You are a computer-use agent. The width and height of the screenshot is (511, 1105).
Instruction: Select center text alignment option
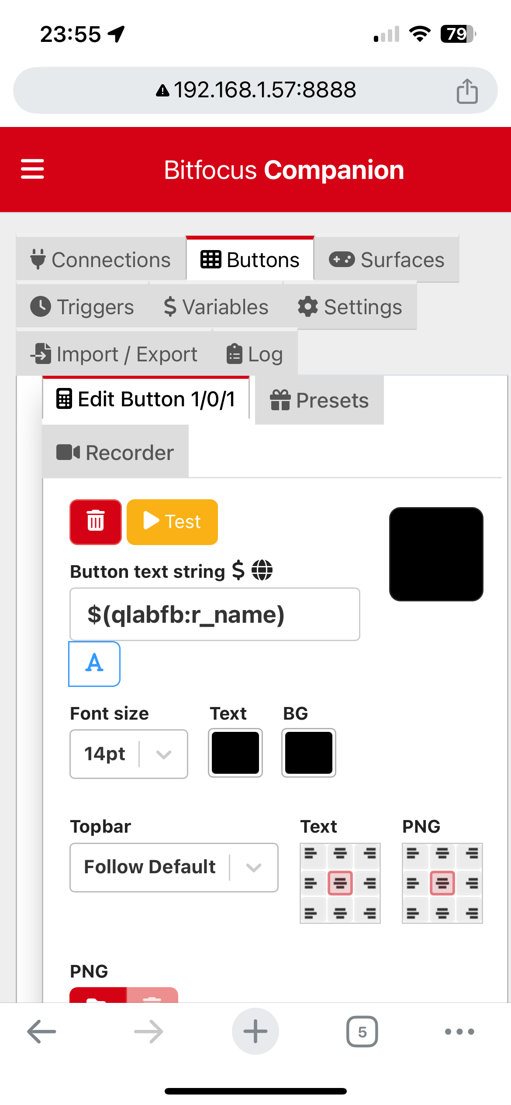340,883
